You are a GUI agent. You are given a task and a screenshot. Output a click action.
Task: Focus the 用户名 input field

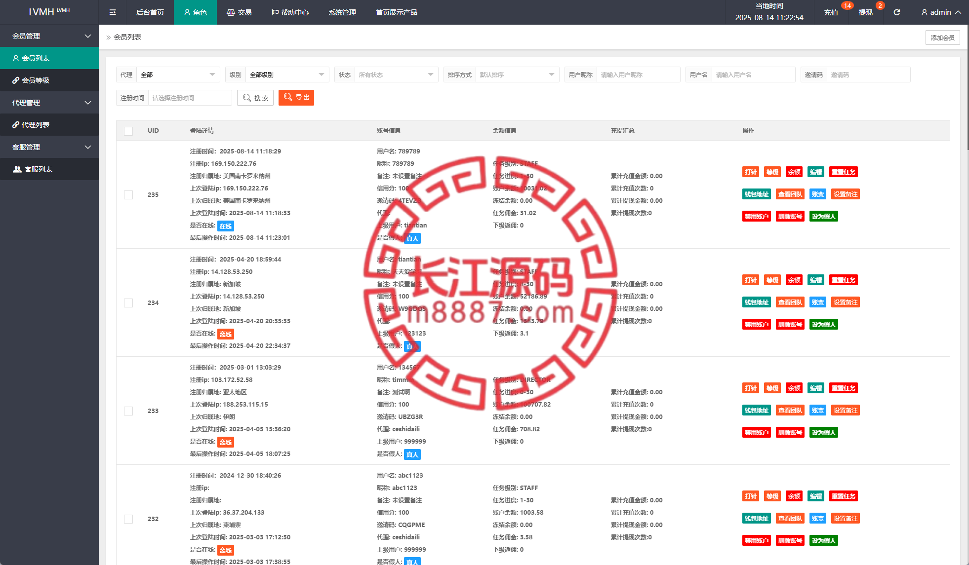coord(754,75)
